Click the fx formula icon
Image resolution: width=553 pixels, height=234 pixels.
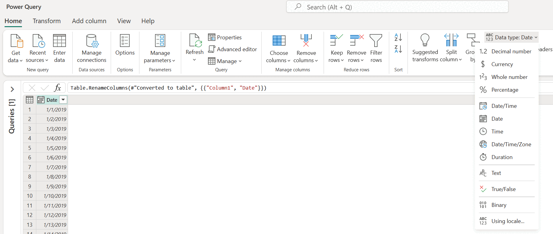coord(57,88)
